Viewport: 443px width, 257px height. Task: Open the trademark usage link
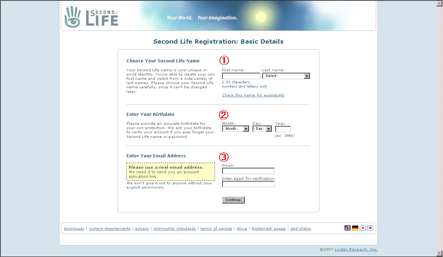(269, 229)
